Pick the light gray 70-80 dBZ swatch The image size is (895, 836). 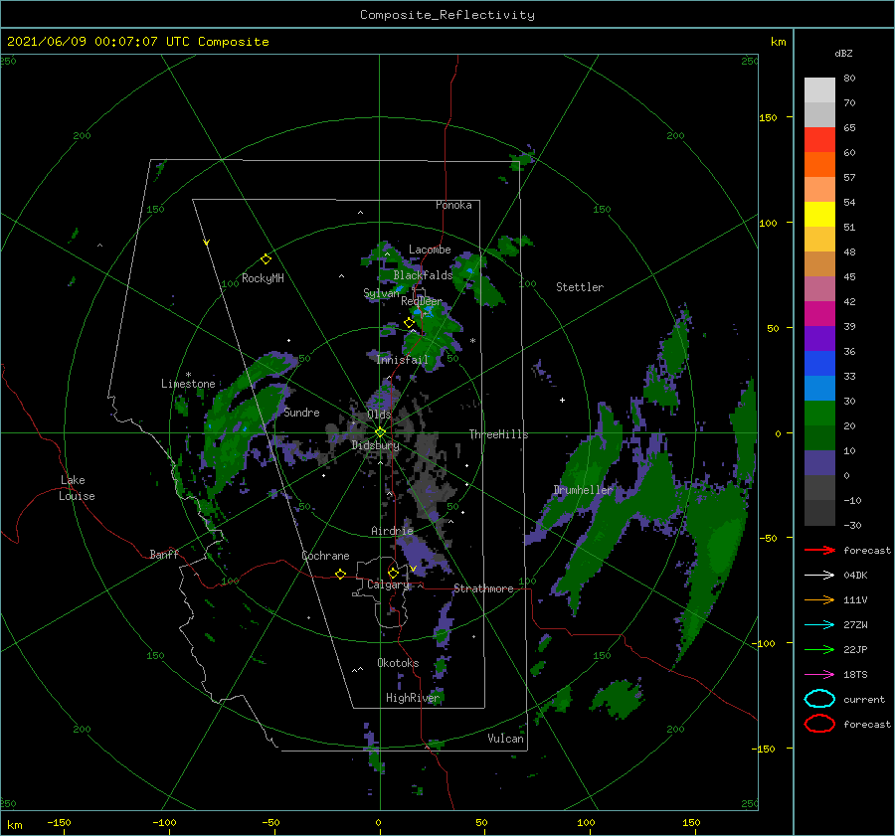point(819,90)
